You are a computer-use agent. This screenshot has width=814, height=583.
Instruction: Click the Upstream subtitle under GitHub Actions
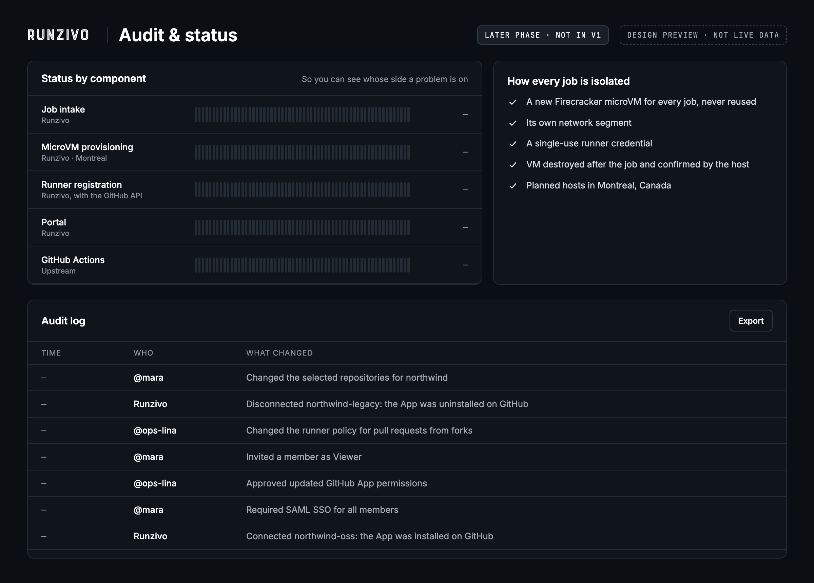(58, 271)
